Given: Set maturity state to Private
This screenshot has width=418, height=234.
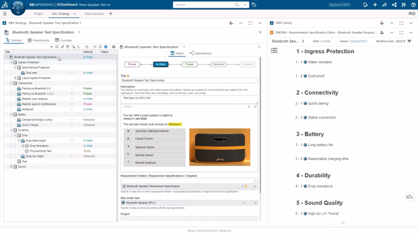Looking at the screenshot, I should tap(132, 64).
